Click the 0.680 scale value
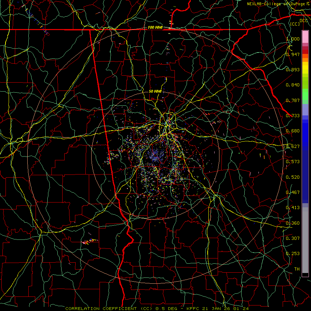The width and height of the screenshot is (311, 311). coord(293,131)
